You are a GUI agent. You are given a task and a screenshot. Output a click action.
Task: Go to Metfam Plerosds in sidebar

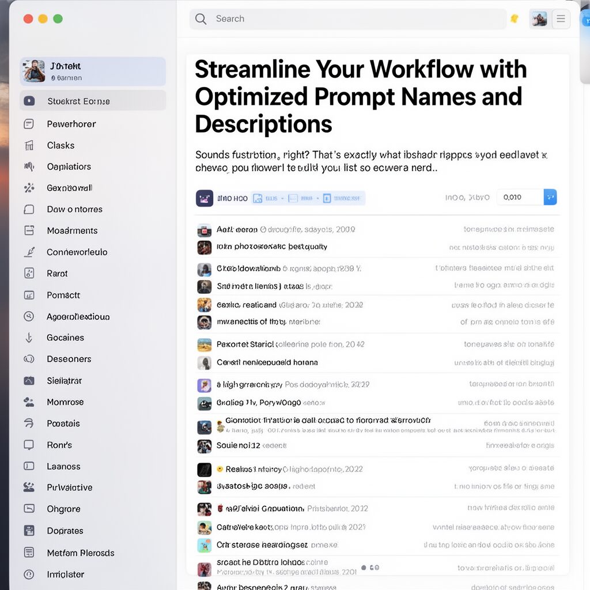coord(80,553)
